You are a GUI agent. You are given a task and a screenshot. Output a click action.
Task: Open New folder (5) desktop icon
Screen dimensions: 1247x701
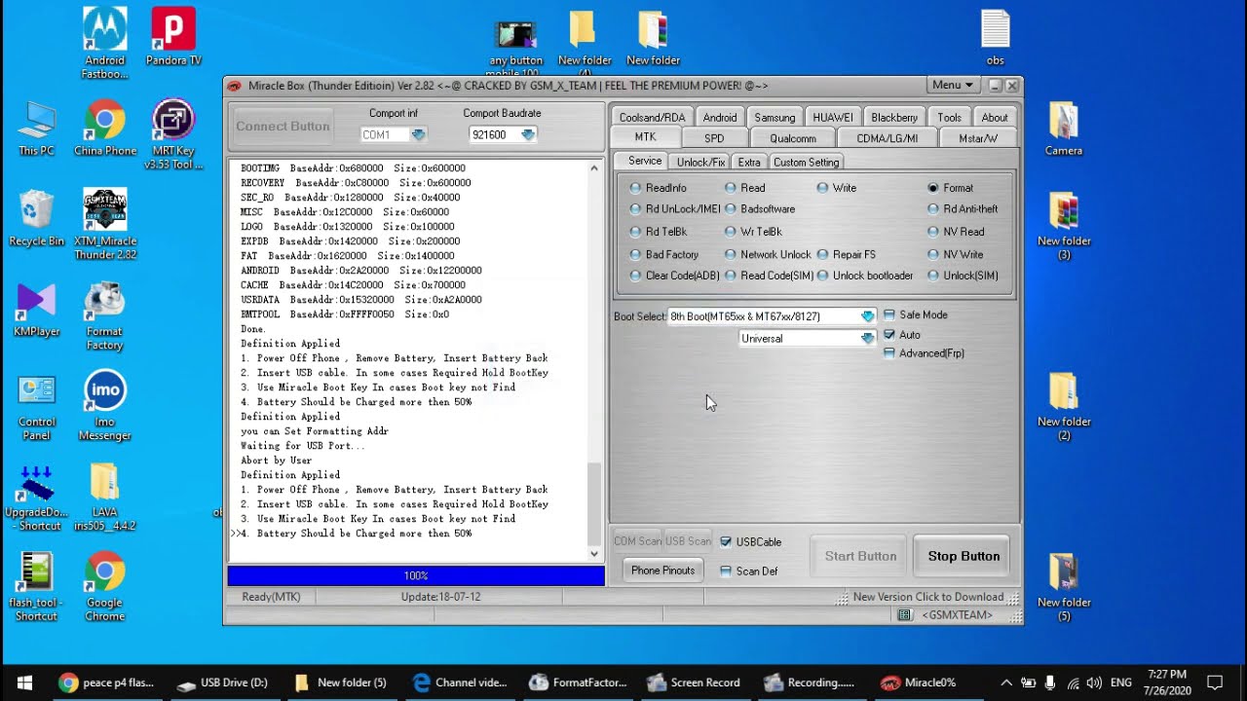1064,587
